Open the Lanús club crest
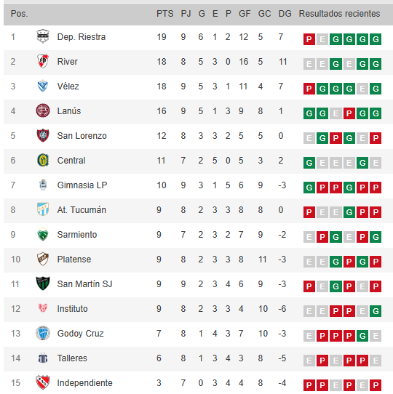 click(43, 110)
